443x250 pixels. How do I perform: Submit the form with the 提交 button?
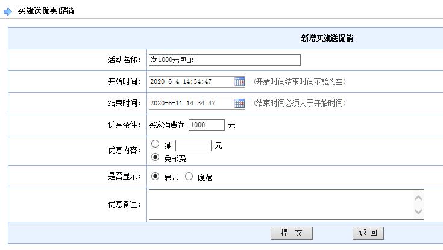pyautogui.click(x=291, y=233)
